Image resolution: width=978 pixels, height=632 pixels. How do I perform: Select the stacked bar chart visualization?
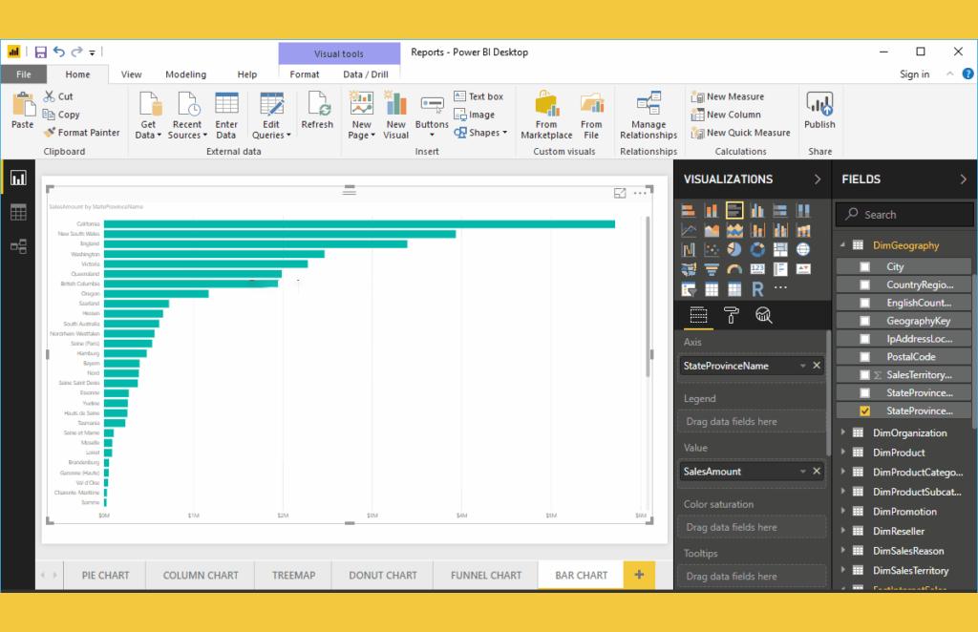[x=688, y=211]
